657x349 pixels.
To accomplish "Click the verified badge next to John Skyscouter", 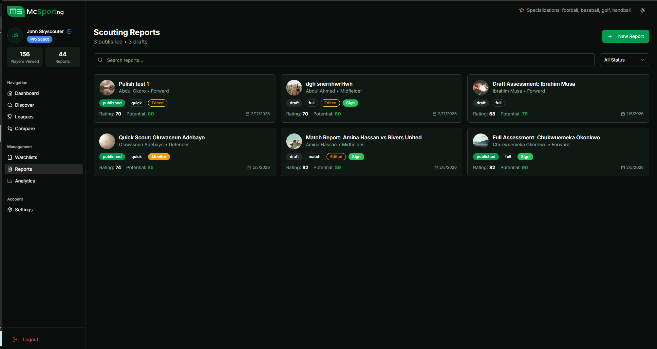I will pos(69,31).
